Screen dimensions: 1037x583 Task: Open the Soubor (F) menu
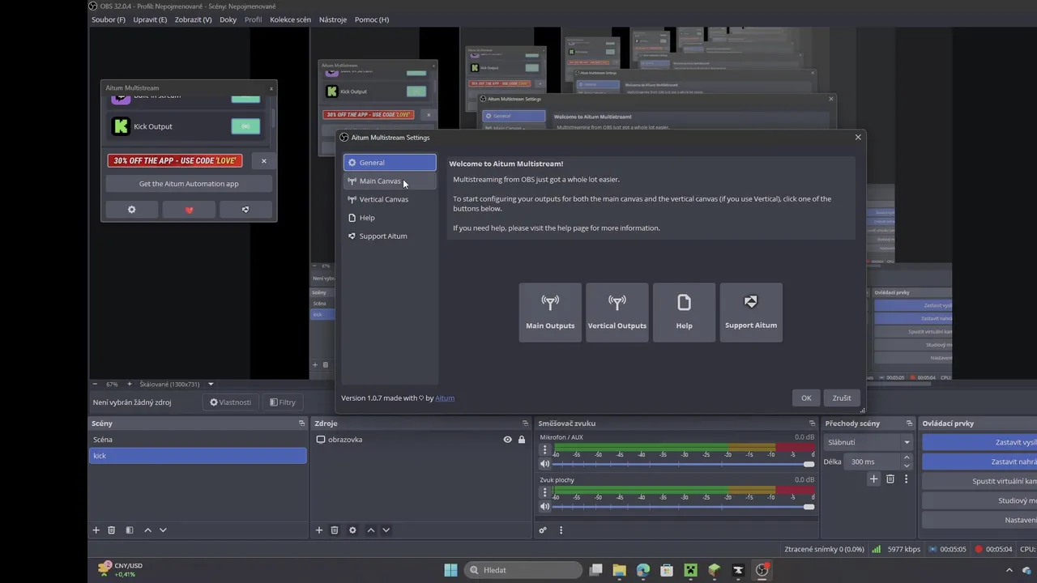coord(109,19)
